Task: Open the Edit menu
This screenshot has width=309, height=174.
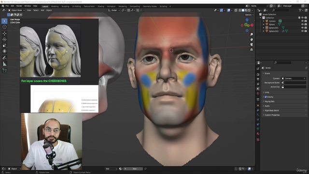Action: pos(13,6)
